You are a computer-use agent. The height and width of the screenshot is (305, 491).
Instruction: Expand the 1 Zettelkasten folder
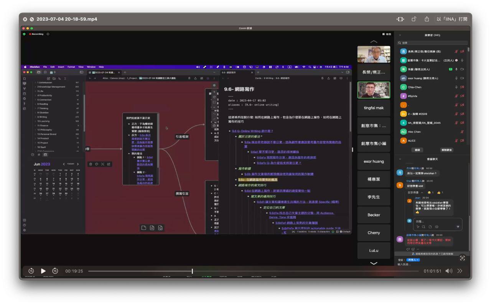pos(56,82)
